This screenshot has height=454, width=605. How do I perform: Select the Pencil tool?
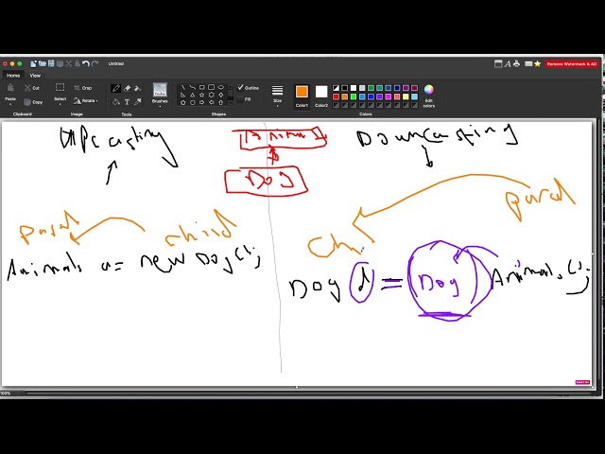point(116,88)
